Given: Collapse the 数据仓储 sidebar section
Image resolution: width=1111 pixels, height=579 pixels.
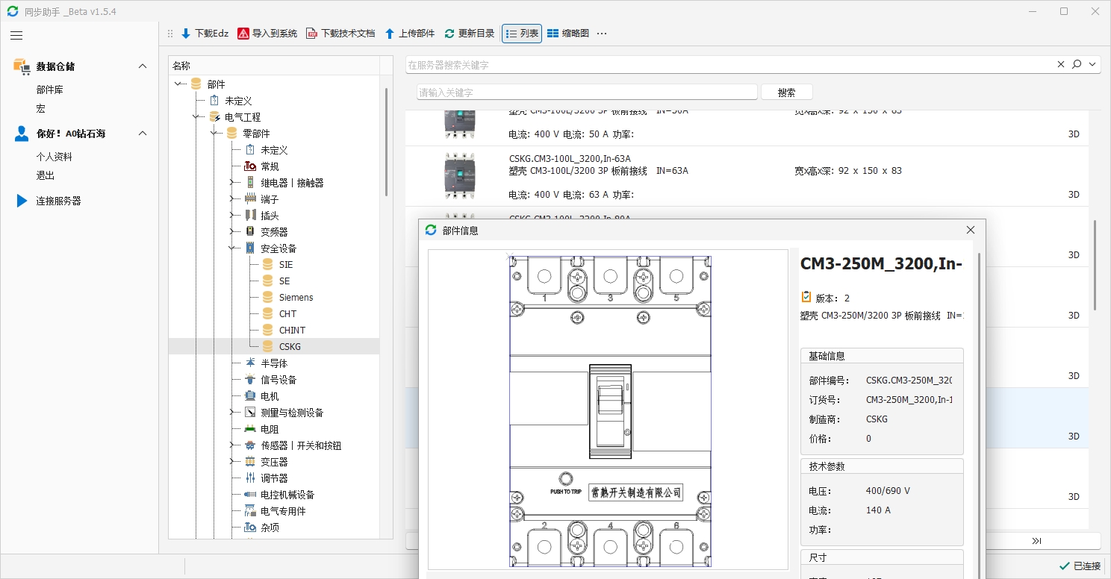Looking at the screenshot, I should click(143, 66).
